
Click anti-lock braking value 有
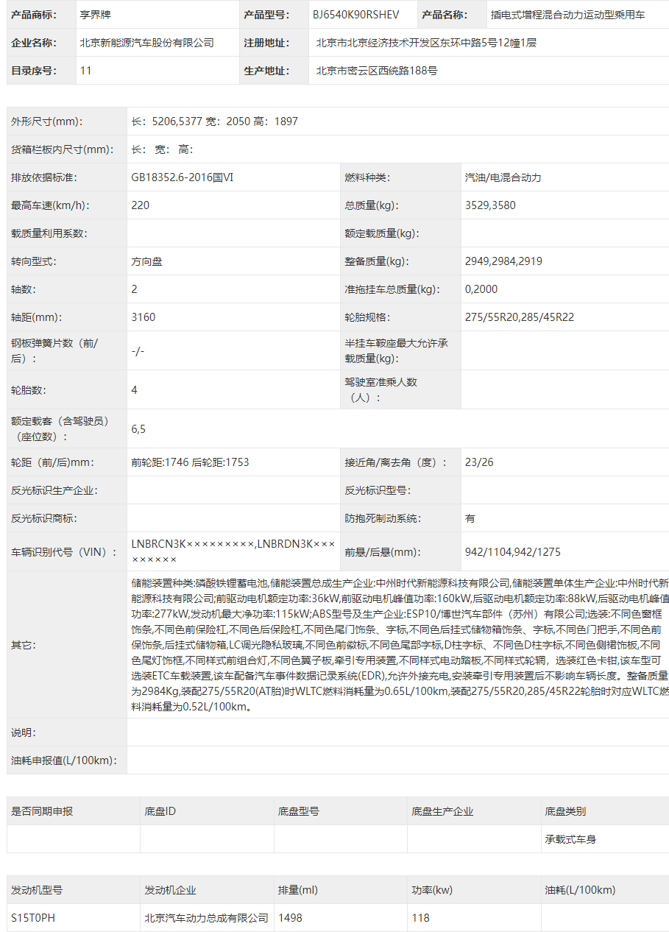(x=470, y=518)
